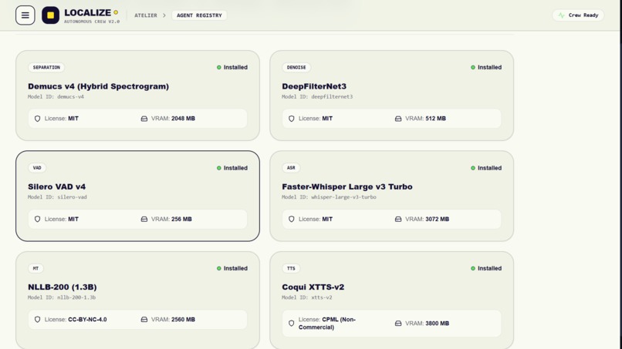Click Model ID nllb-200-1.3b text
The width and height of the screenshot is (622, 349).
62,297
